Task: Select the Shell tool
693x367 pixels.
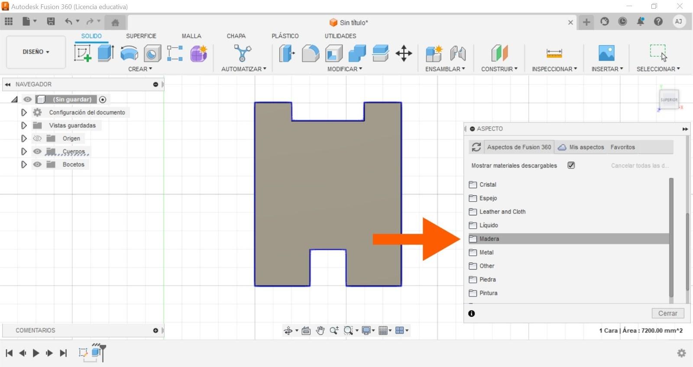Action: pos(334,53)
